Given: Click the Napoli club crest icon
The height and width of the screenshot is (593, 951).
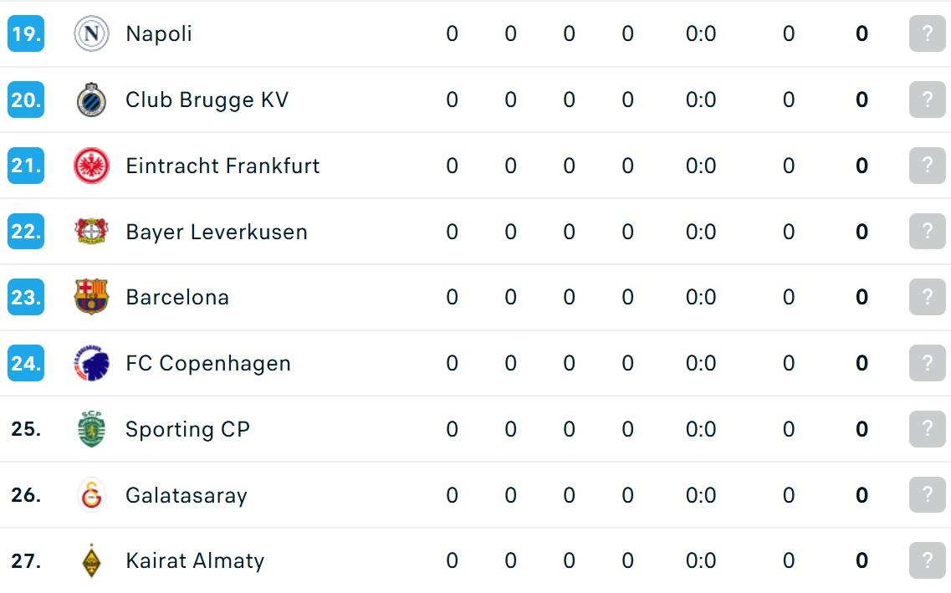Looking at the screenshot, I should click(91, 33).
